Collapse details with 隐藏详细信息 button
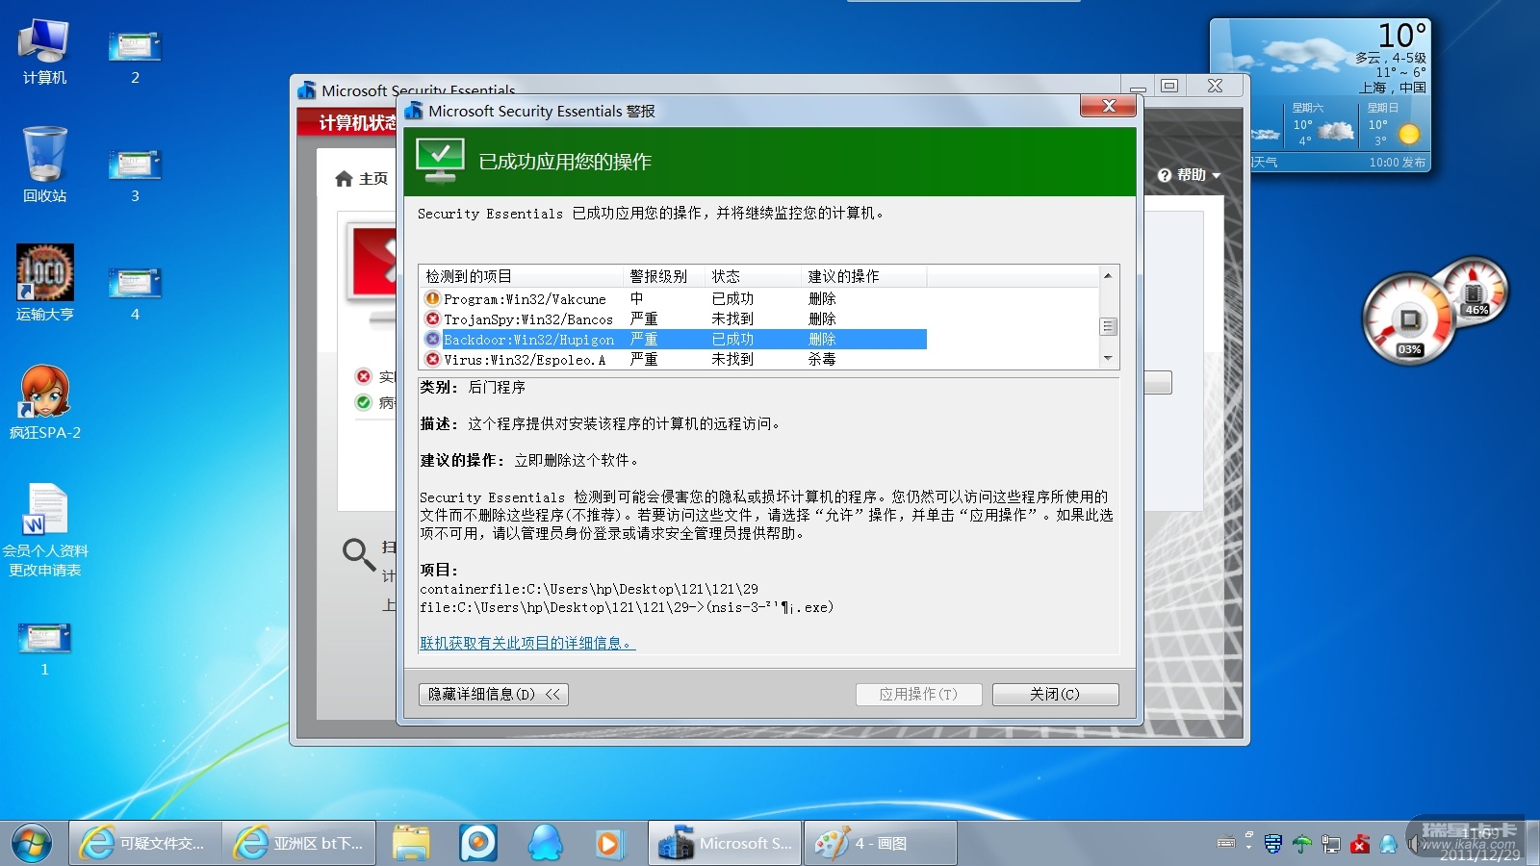 [494, 695]
